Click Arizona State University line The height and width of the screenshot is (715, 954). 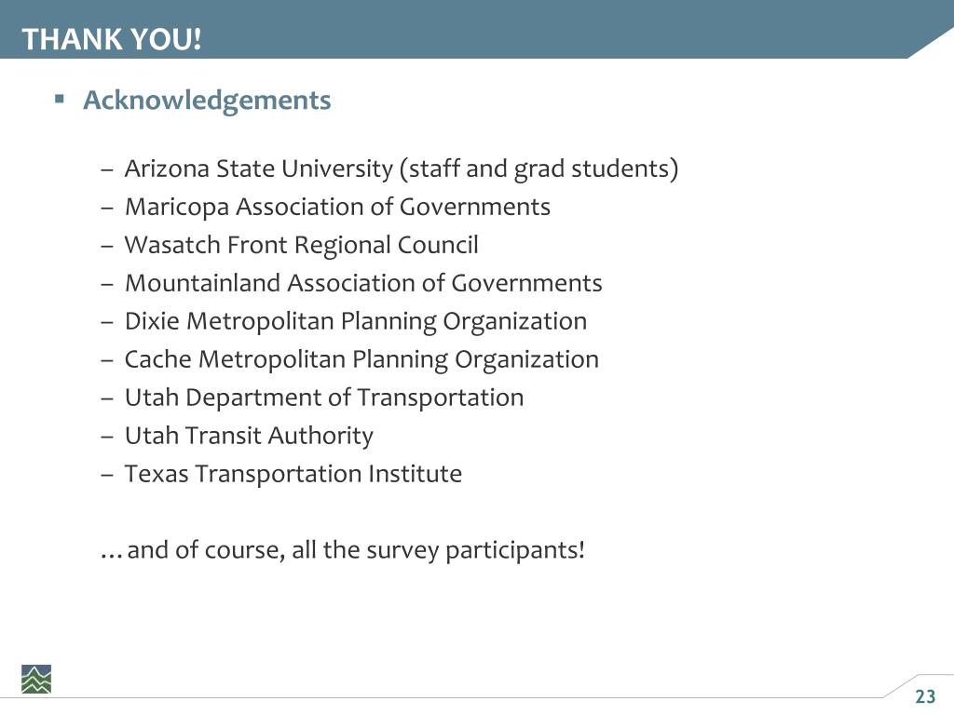click(402, 169)
